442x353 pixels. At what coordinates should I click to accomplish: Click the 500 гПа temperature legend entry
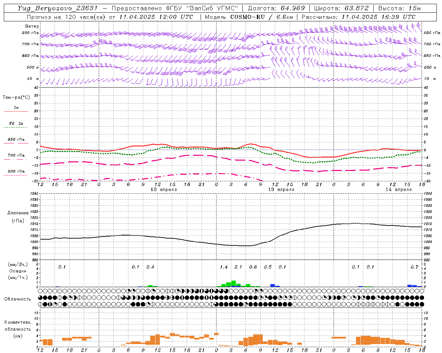pyautogui.click(x=16, y=171)
